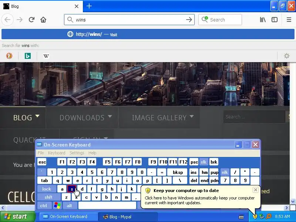Click the space bar on keyboard
Screen dimensions: 296x222
point(107,205)
